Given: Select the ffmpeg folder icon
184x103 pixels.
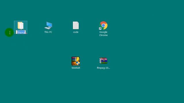Looking at the screenshot, I should coord(20,25).
